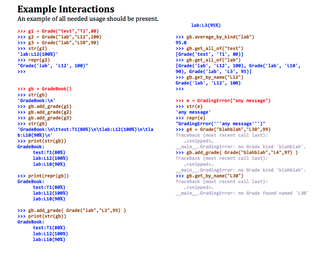Select the line defining g1 Grade object
Image resolution: width=334 pixels, height=274 pixels.
[59, 31]
